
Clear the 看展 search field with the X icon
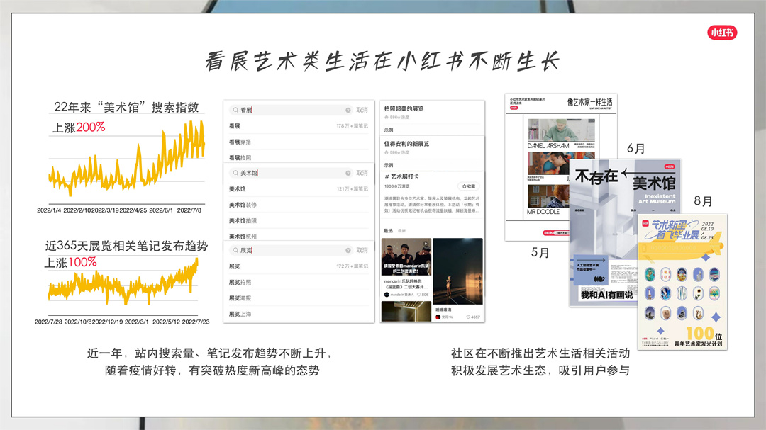click(348, 109)
